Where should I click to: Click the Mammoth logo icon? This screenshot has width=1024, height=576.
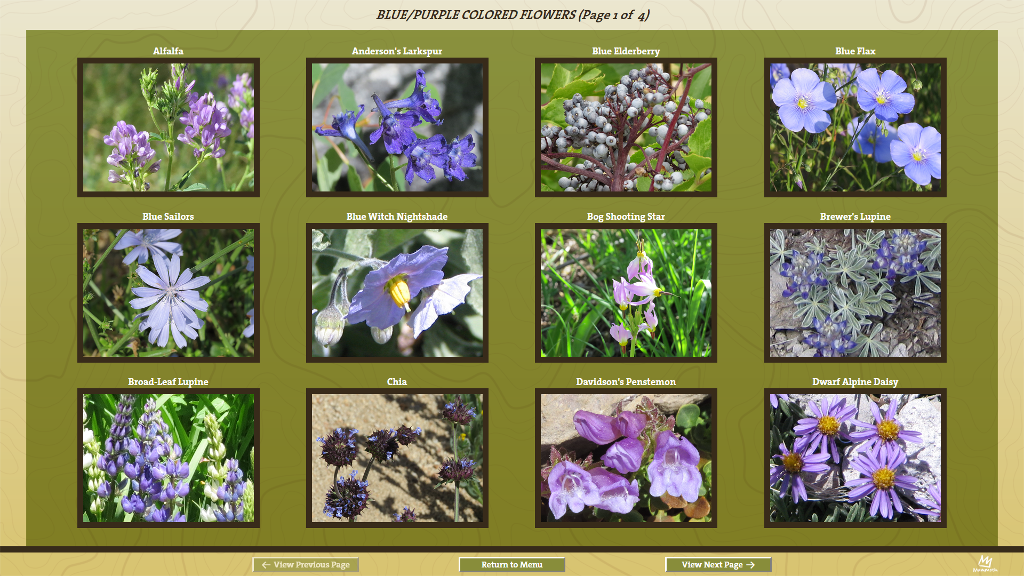click(x=985, y=563)
